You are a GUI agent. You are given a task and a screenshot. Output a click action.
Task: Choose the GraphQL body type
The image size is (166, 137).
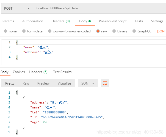134,31
